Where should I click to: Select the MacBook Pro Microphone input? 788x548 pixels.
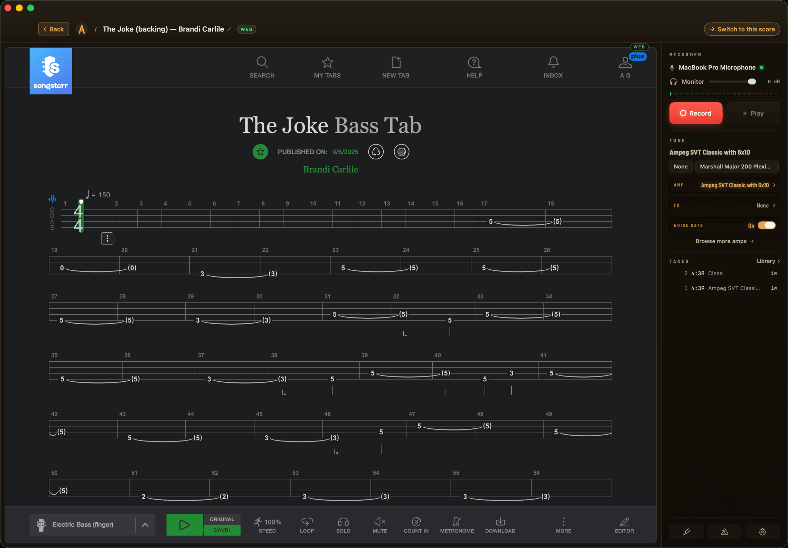point(717,67)
